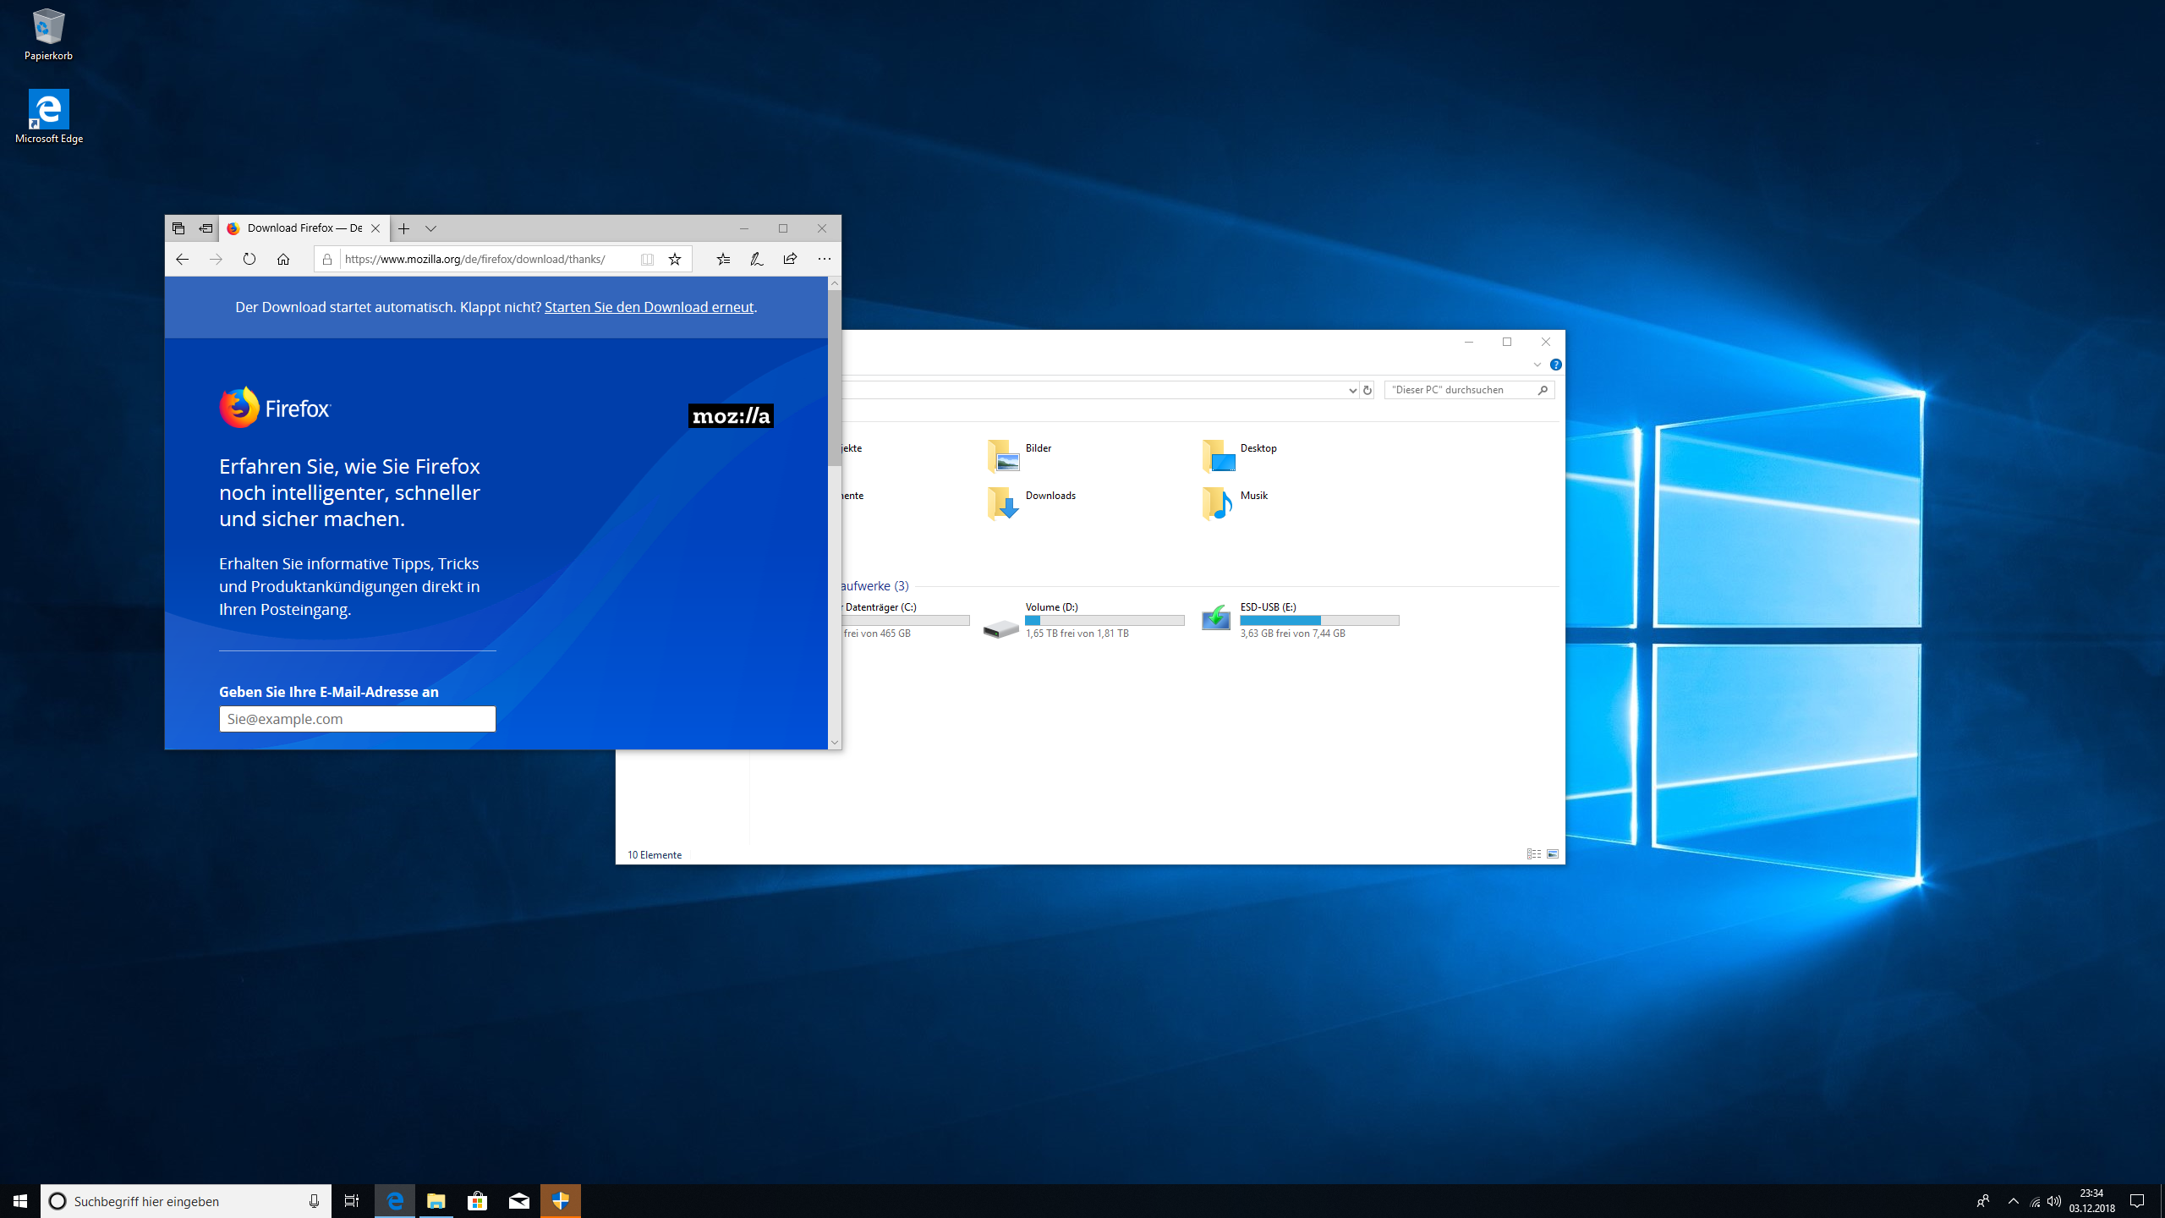Open tab preview dropdown chevron
This screenshot has width=2165, height=1218.
click(430, 228)
